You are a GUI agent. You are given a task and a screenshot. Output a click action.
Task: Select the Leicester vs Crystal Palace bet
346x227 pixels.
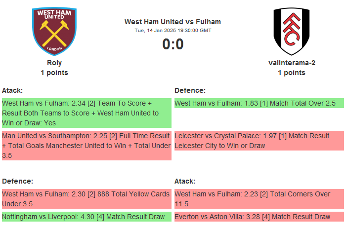[x=258, y=141]
